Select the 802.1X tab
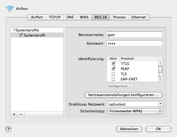Image resolution: width=177 pixels, height=137 pixels. pyautogui.click(x=101, y=17)
